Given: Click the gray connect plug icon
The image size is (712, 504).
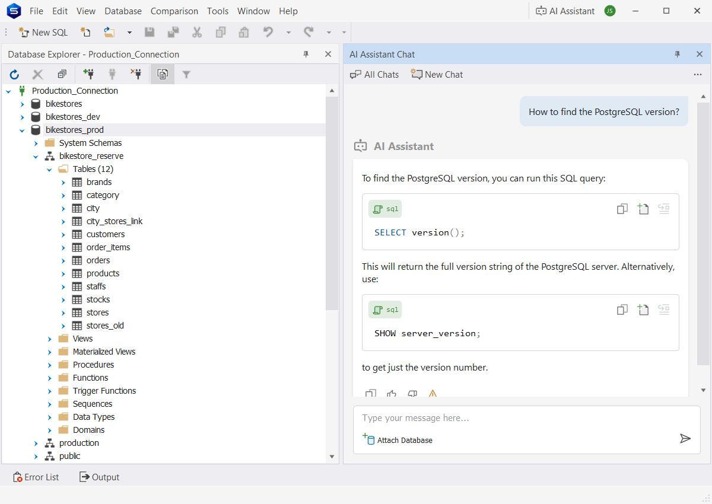Looking at the screenshot, I should [112, 74].
